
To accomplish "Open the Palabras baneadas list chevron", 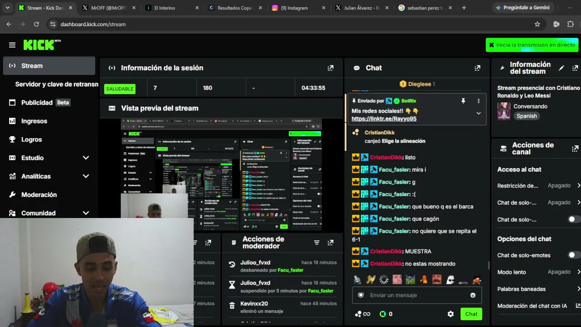I will (x=578, y=289).
